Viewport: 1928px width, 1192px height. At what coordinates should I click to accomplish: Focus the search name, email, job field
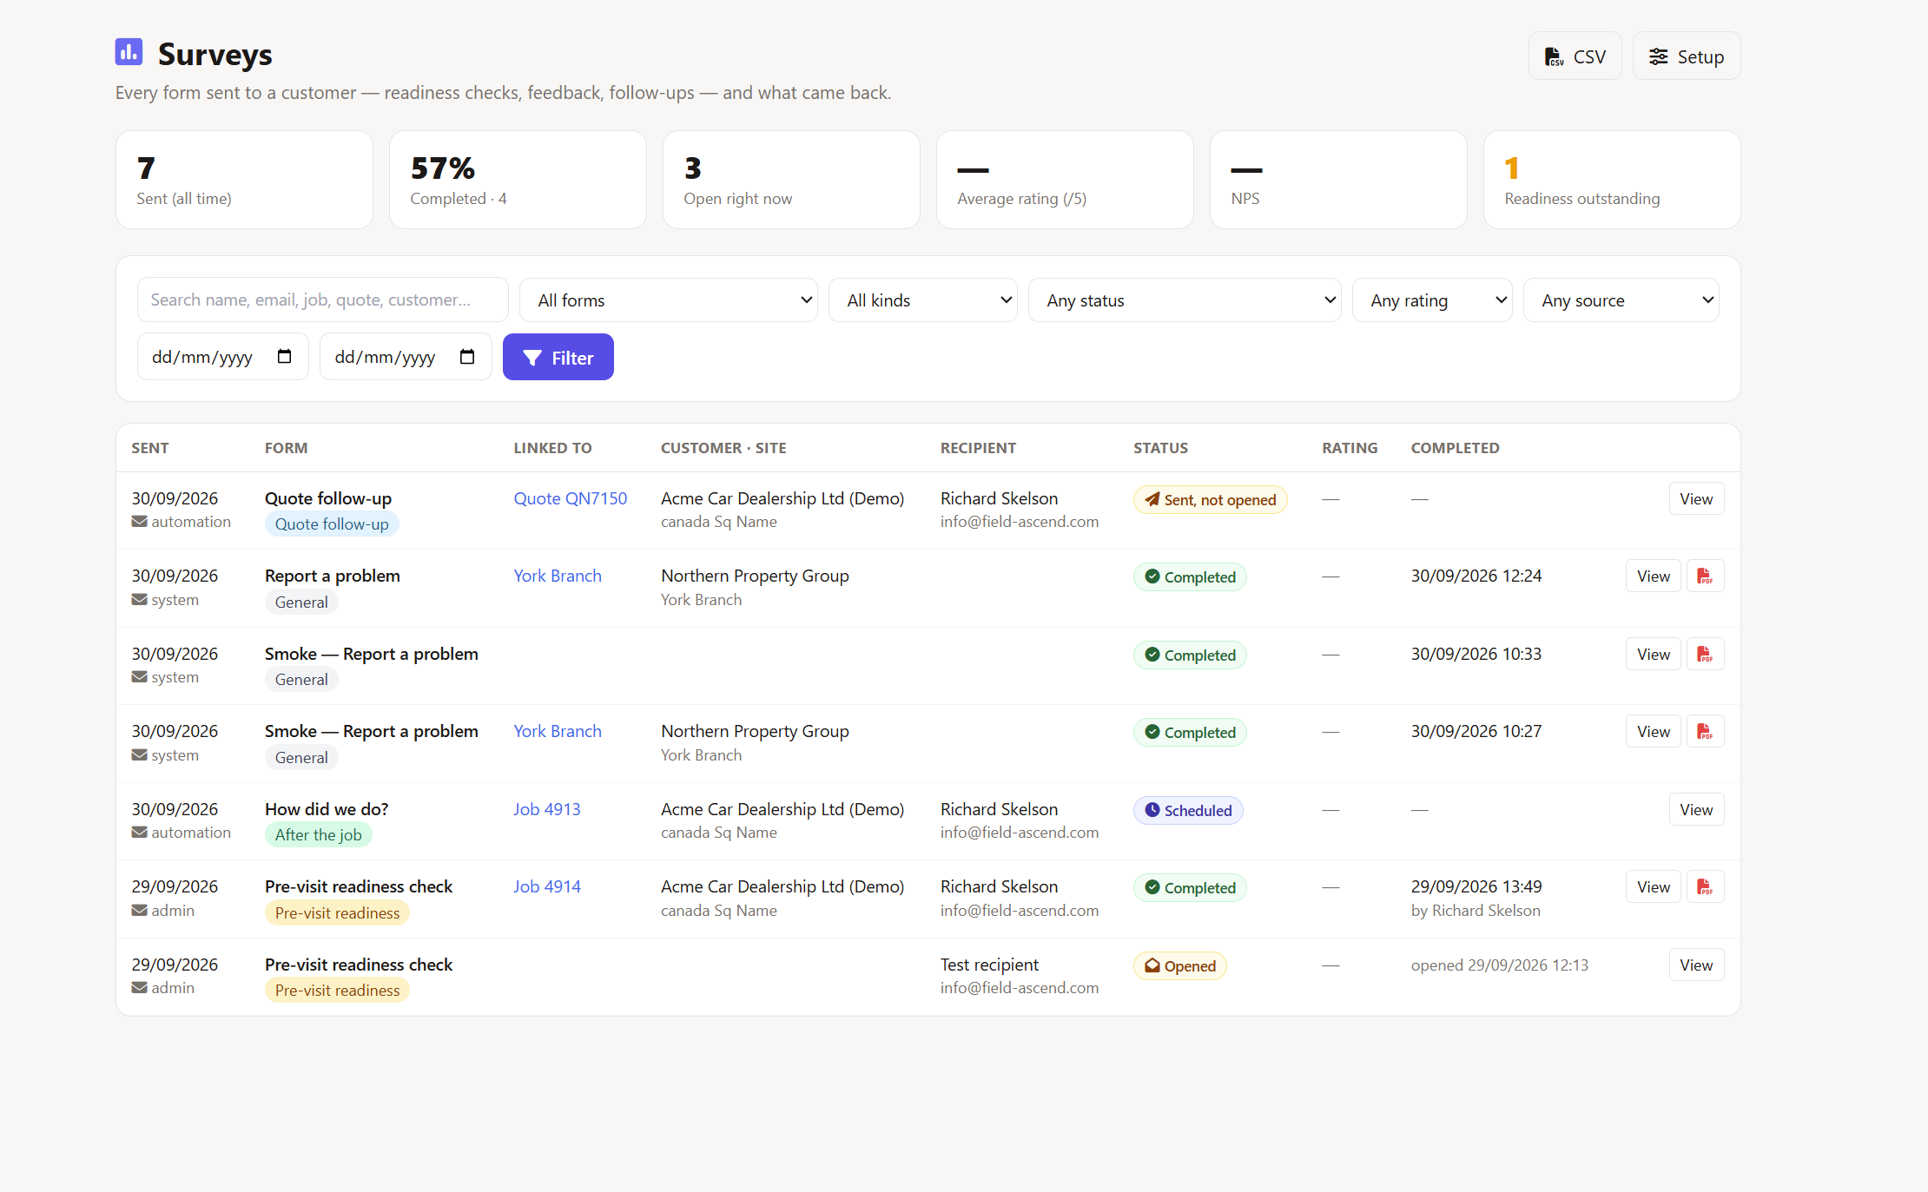click(322, 300)
